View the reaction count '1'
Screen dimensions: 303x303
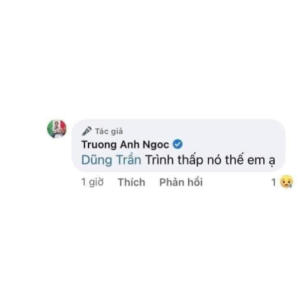(273, 182)
